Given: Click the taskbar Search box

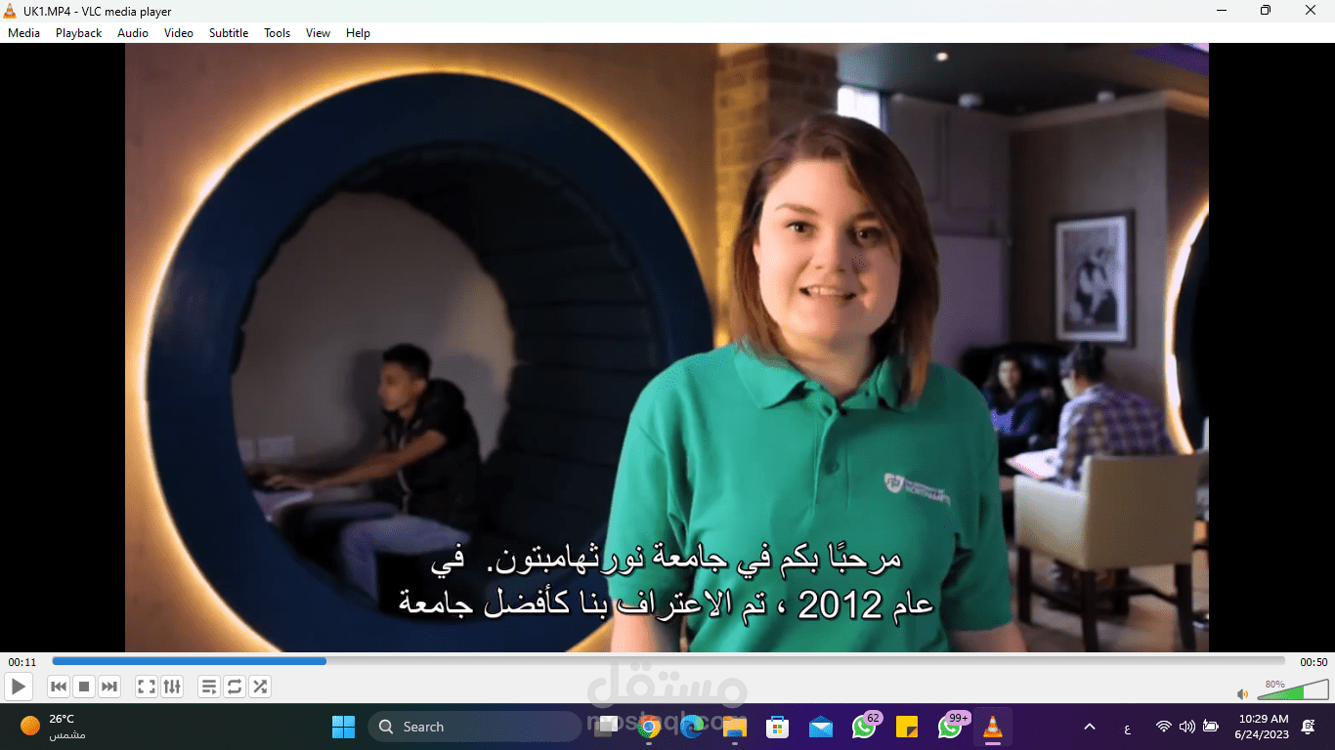Looking at the screenshot, I should [474, 727].
